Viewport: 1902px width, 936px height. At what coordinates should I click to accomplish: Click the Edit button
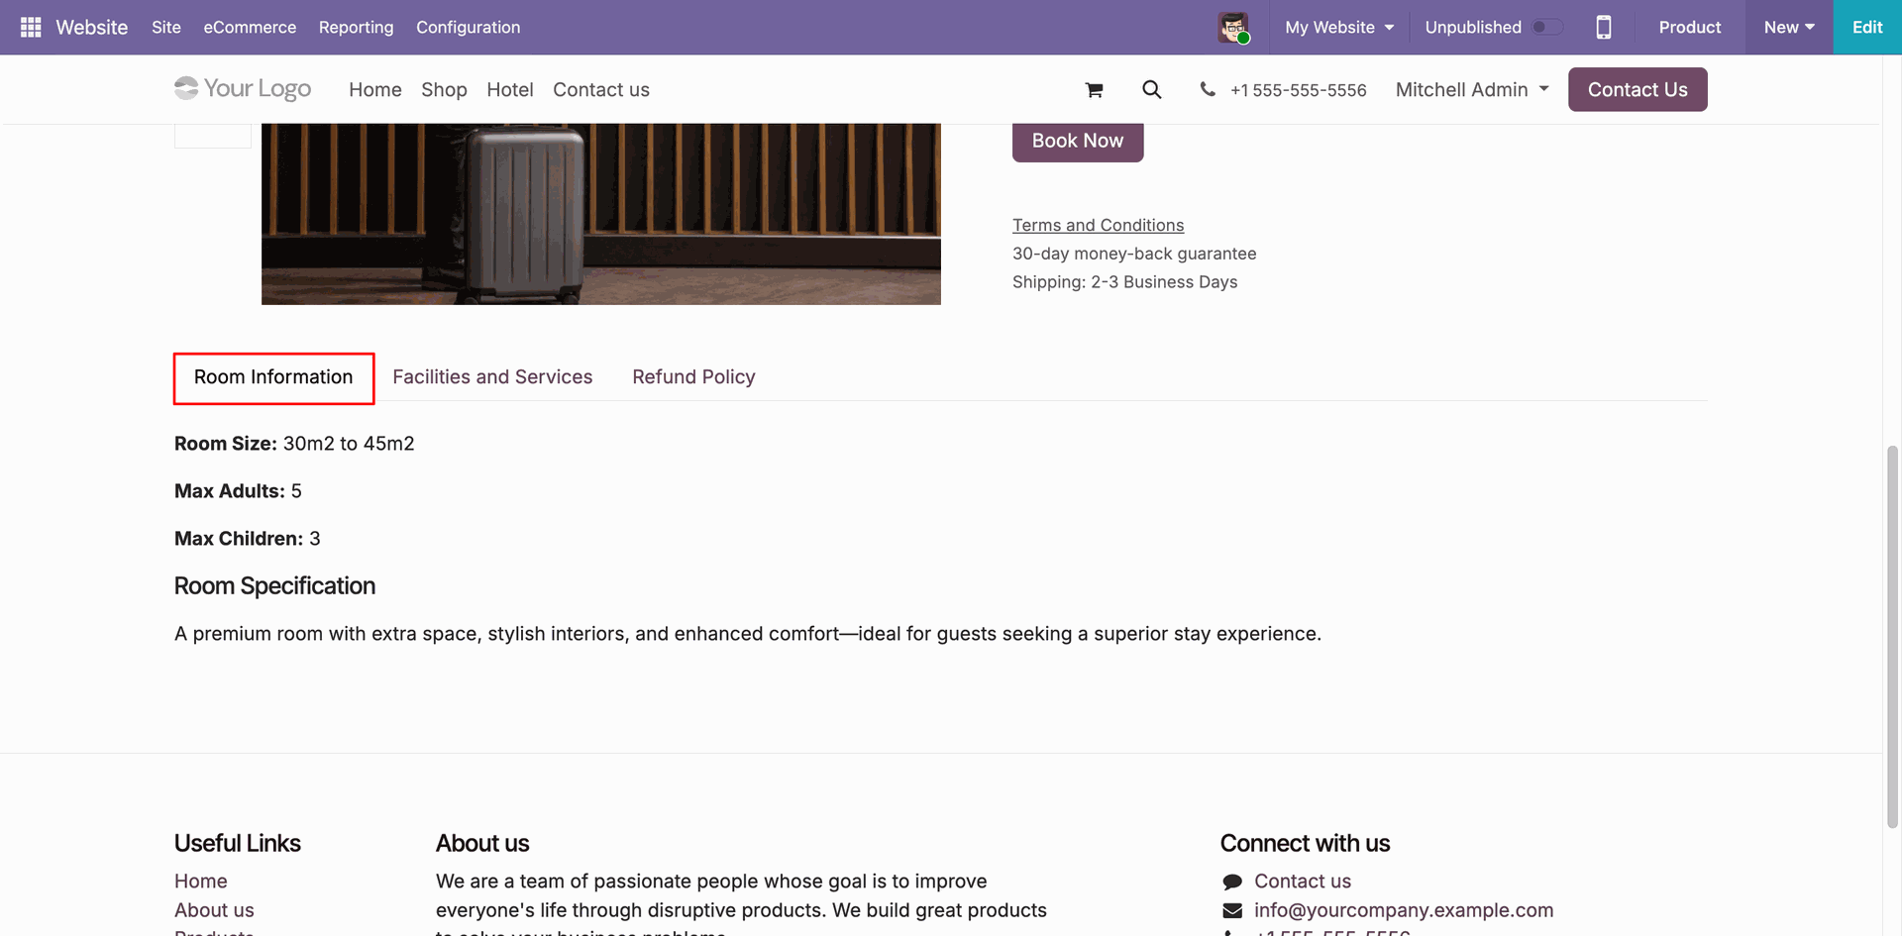point(1867,27)
